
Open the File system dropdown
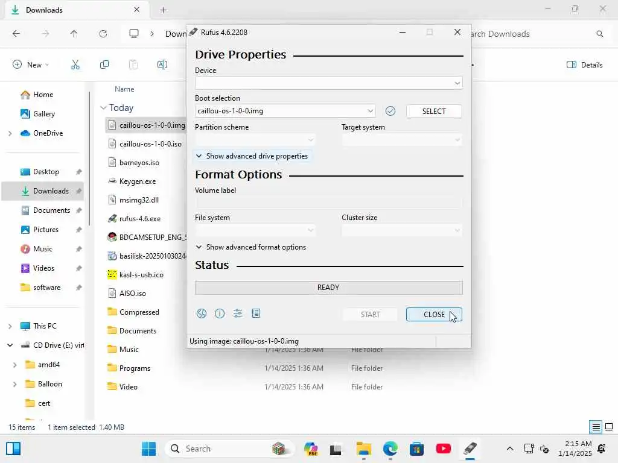point(255,230)
